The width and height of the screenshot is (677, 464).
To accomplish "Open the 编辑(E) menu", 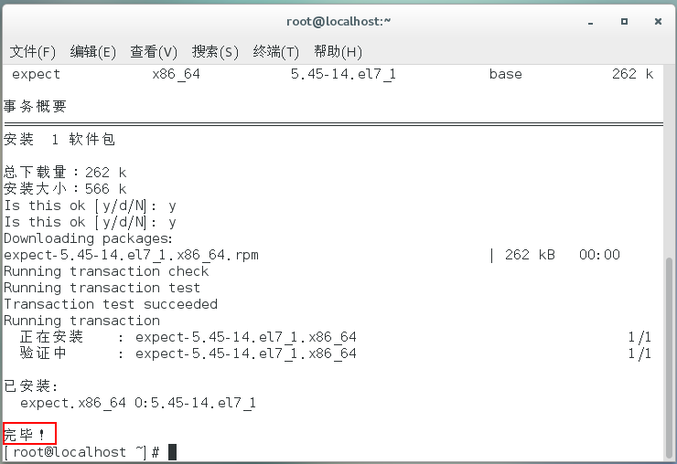I will point(92,52).
